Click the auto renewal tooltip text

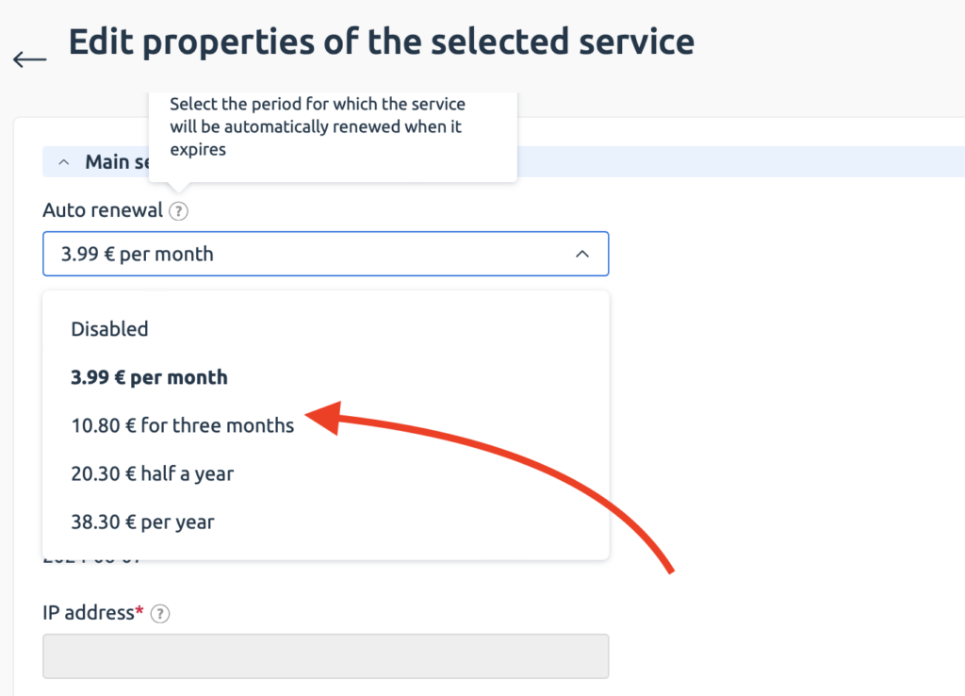tap(318, 126)
